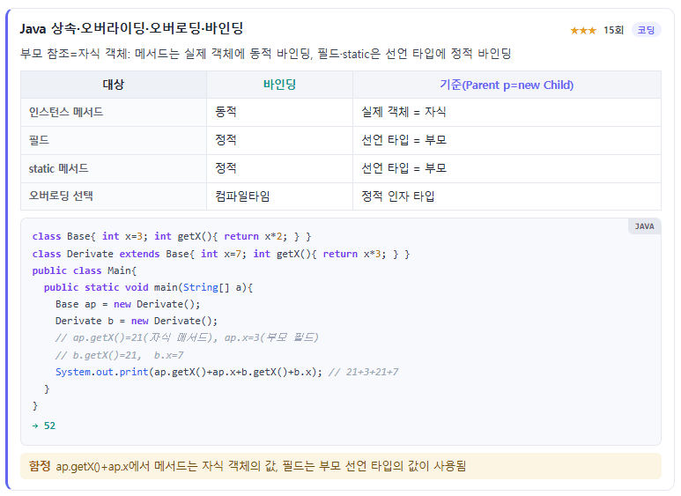Click the 코딩 tag badge

click(646, 30)
